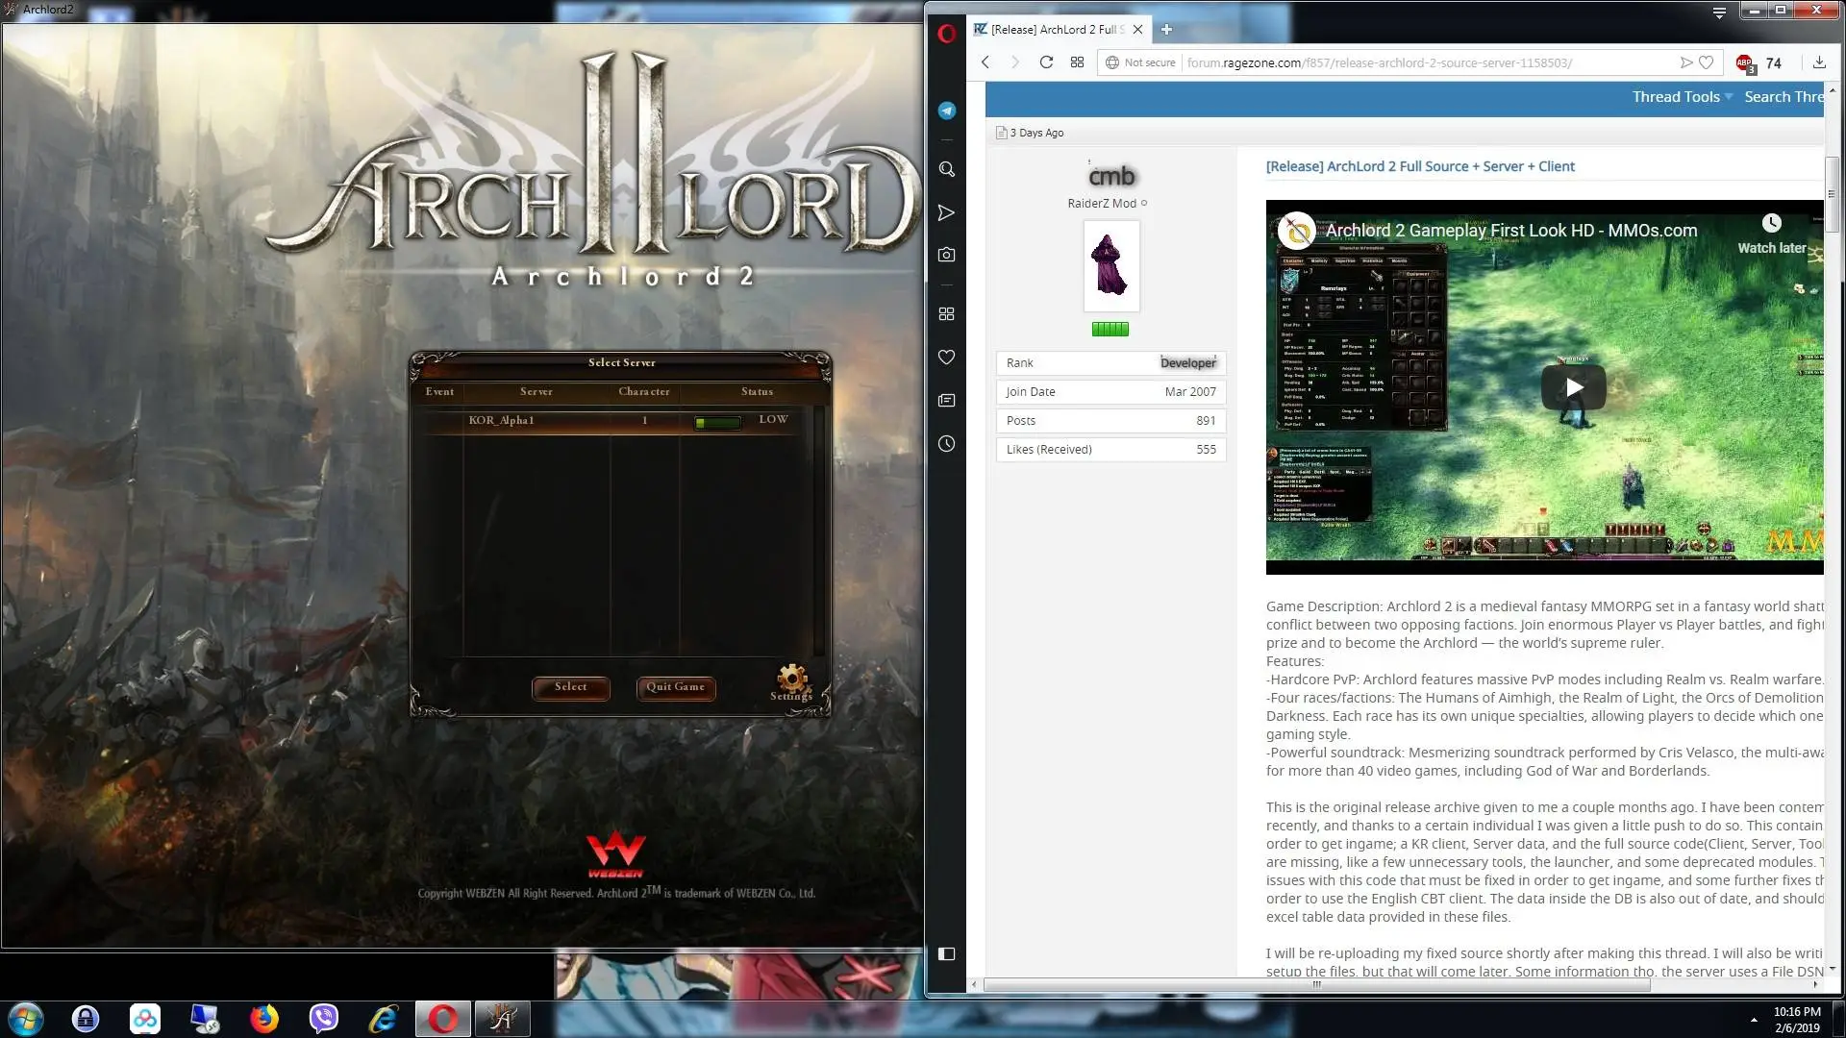Screen dimensions: 1846x1038
Task: Open a new browser tab
Action: (1166, 30)
